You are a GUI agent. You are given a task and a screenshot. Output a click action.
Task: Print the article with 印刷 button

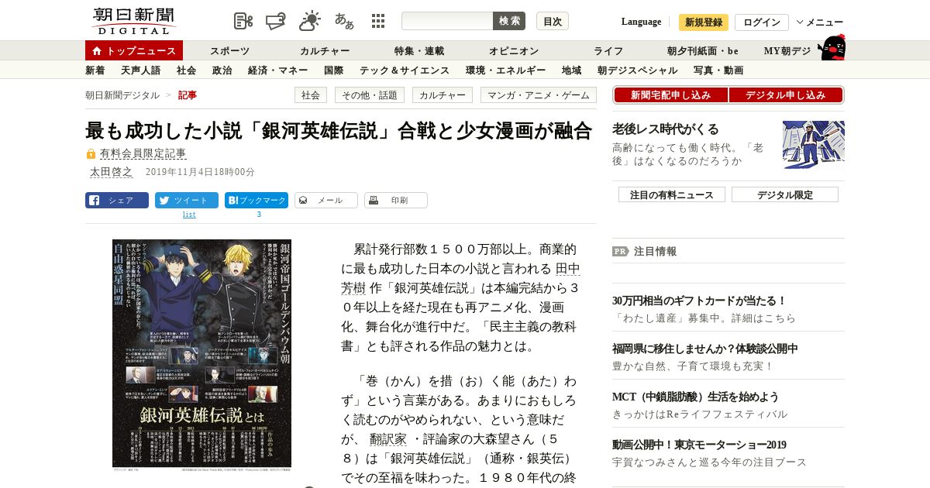coord(396,201)
